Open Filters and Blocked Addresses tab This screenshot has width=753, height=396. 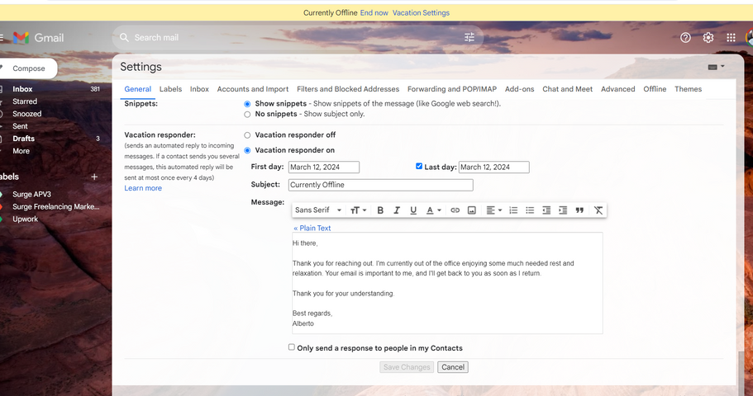click(348, 89)
